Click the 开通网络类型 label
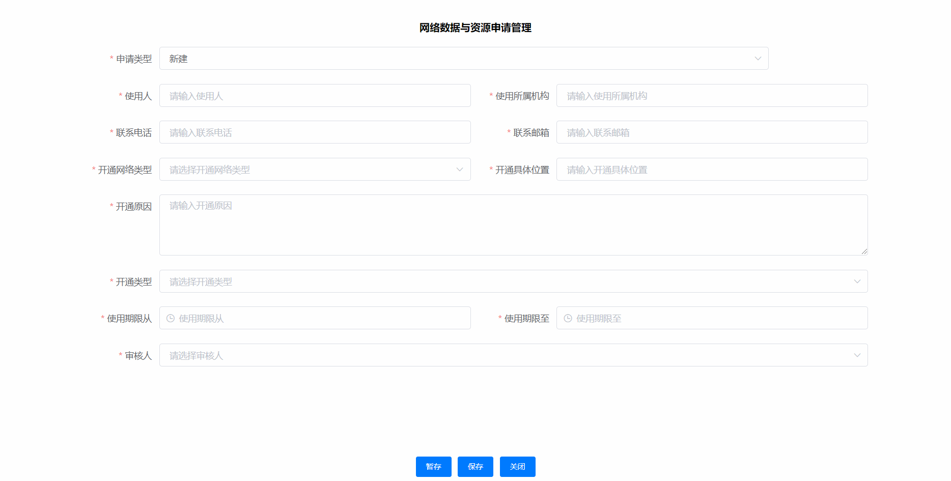Screen dimensions: 951x481 coord(125,170)
